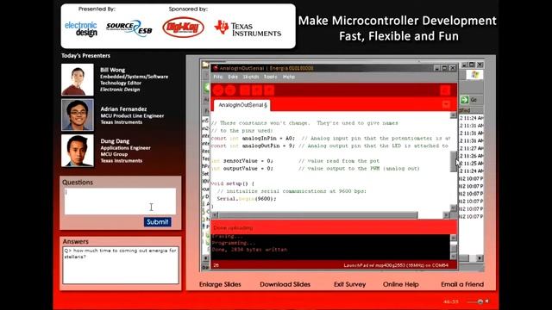
Task: Click the LaunchPad board status bar text
Action: (396, 265)
